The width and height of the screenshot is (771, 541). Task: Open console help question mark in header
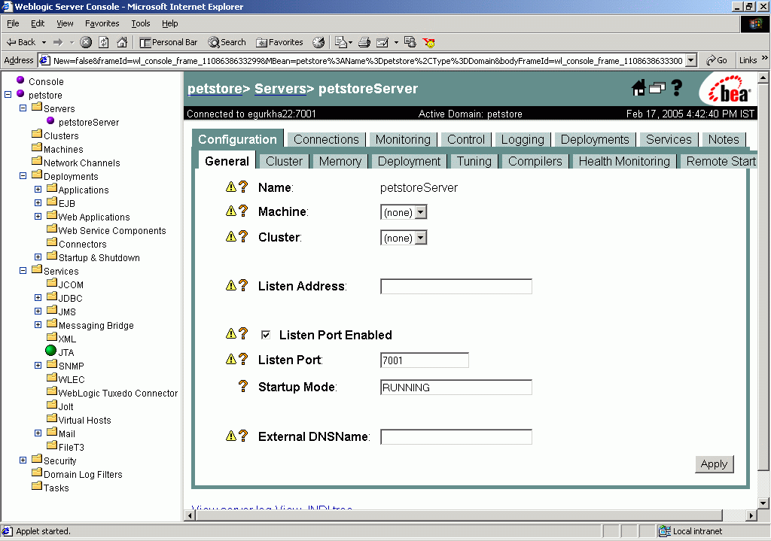coord(677,88)
